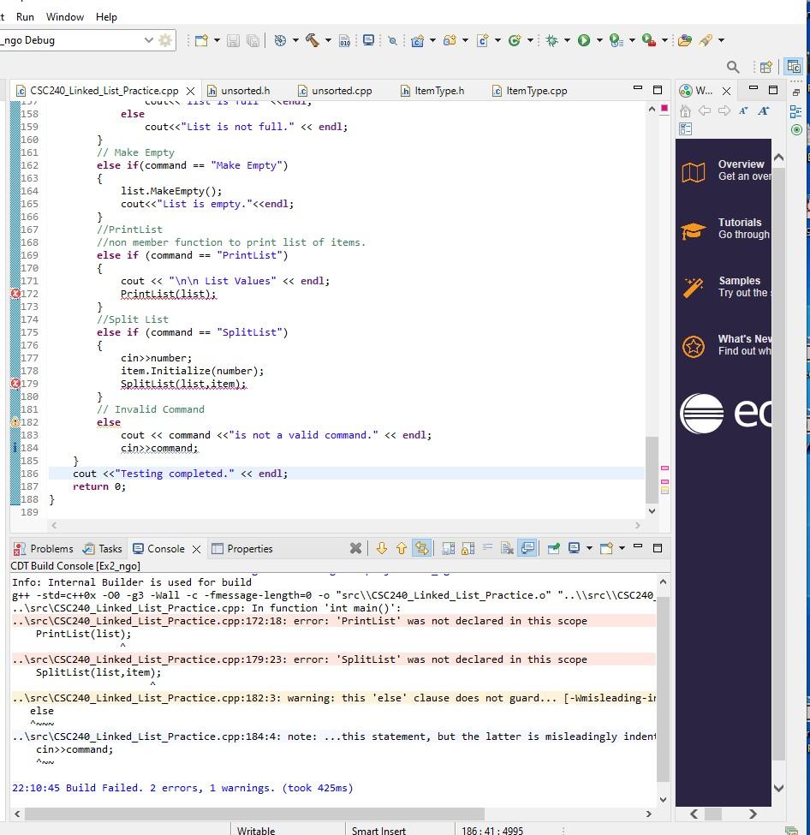
Task: Toggle Show Console When Output Changes
Action: tap(529, 548)
